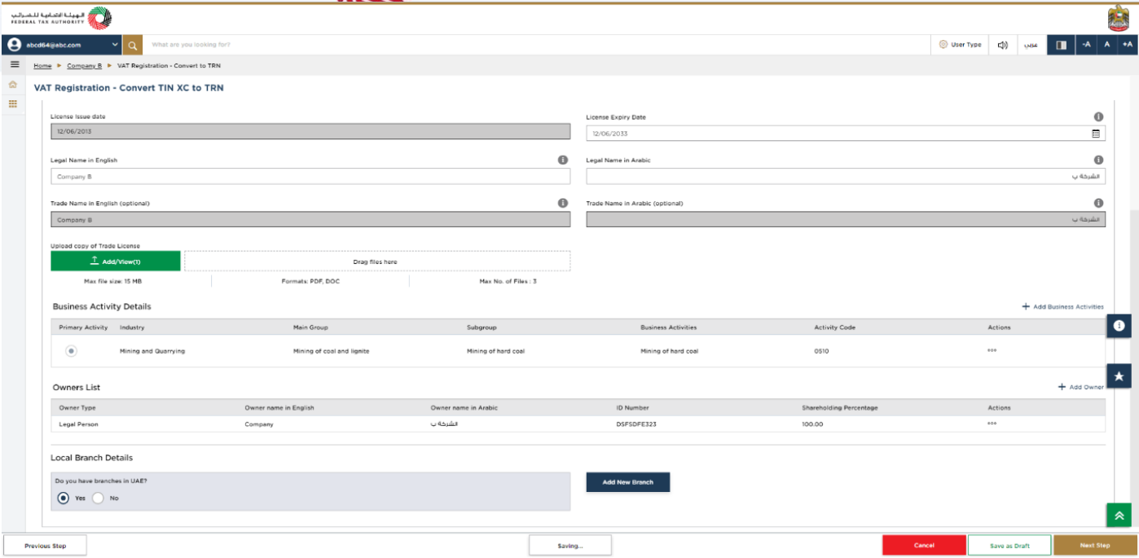The width and height of the screenshot is (1139, 558).
Task: Click the Legal Name in Arabic field
Action: tap(846, 176)
